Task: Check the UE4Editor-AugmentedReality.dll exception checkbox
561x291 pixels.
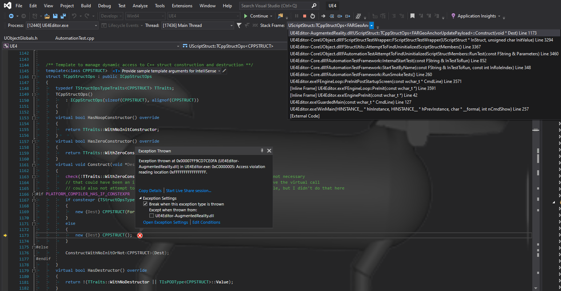Action: (x=152, y=216)
